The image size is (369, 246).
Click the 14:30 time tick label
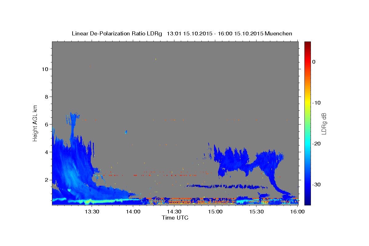[174, 212]
